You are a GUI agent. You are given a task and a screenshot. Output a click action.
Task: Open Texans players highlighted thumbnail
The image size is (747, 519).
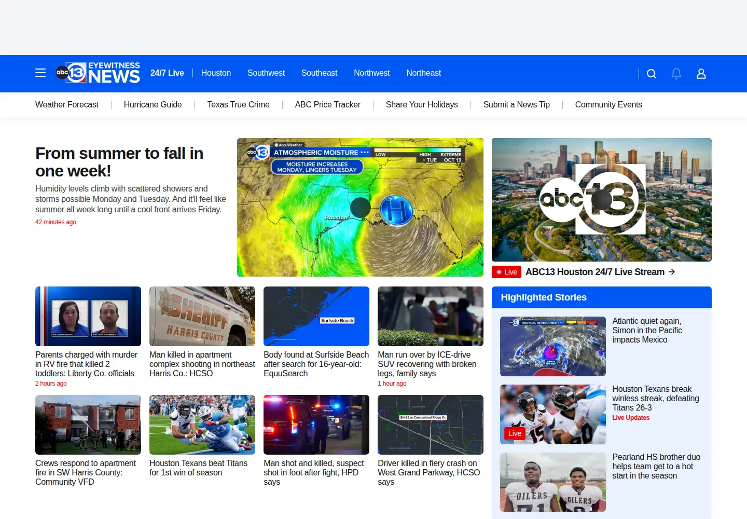[553, 414]
